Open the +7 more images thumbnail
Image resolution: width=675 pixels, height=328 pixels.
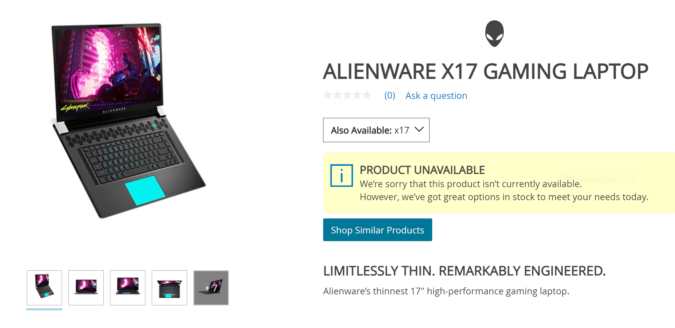click(x=211, y=288)
